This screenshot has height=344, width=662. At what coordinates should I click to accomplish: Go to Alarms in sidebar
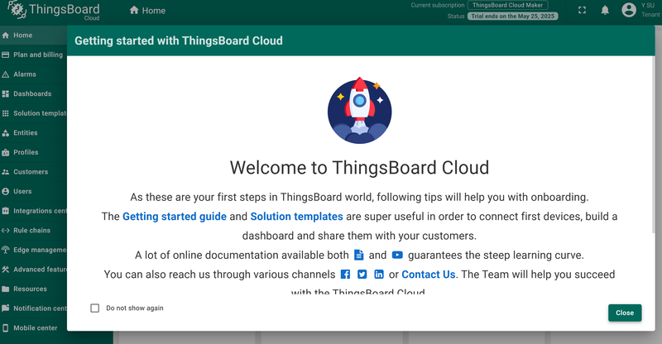[33, 74]
